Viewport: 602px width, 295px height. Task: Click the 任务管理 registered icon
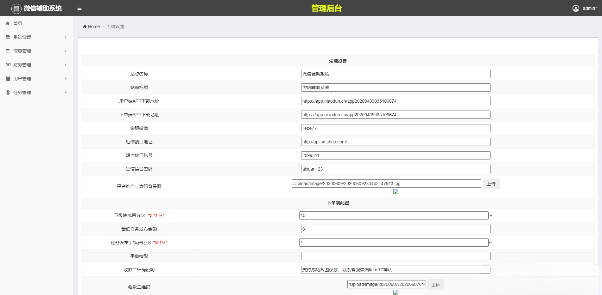click(x=8, y=93)
